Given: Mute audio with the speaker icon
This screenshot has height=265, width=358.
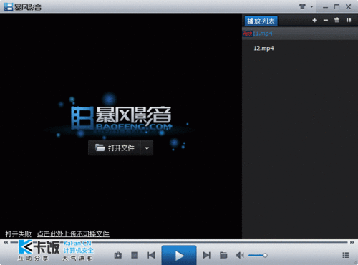Looking at the screenshot, I should click(240, 255).
